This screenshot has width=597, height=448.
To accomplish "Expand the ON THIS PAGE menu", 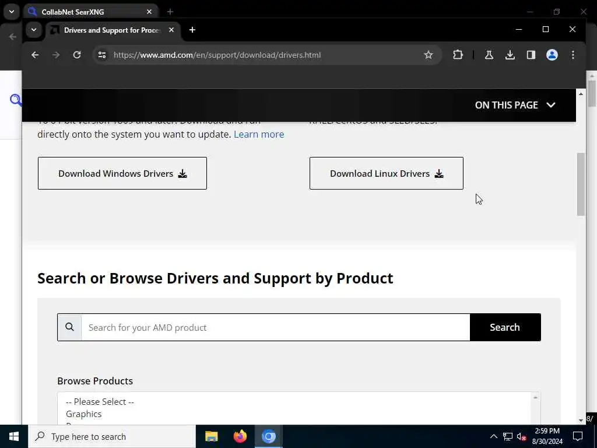I will pos(515,105).
